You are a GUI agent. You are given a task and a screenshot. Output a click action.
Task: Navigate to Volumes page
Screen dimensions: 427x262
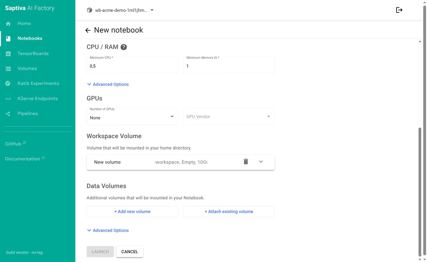coord(27,68)
